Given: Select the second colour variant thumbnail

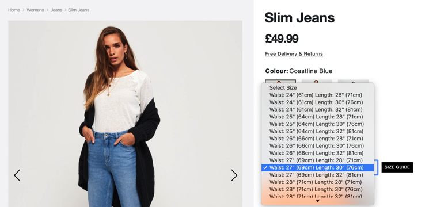Looking at the screenshot, I should click(x=317, y=81).
